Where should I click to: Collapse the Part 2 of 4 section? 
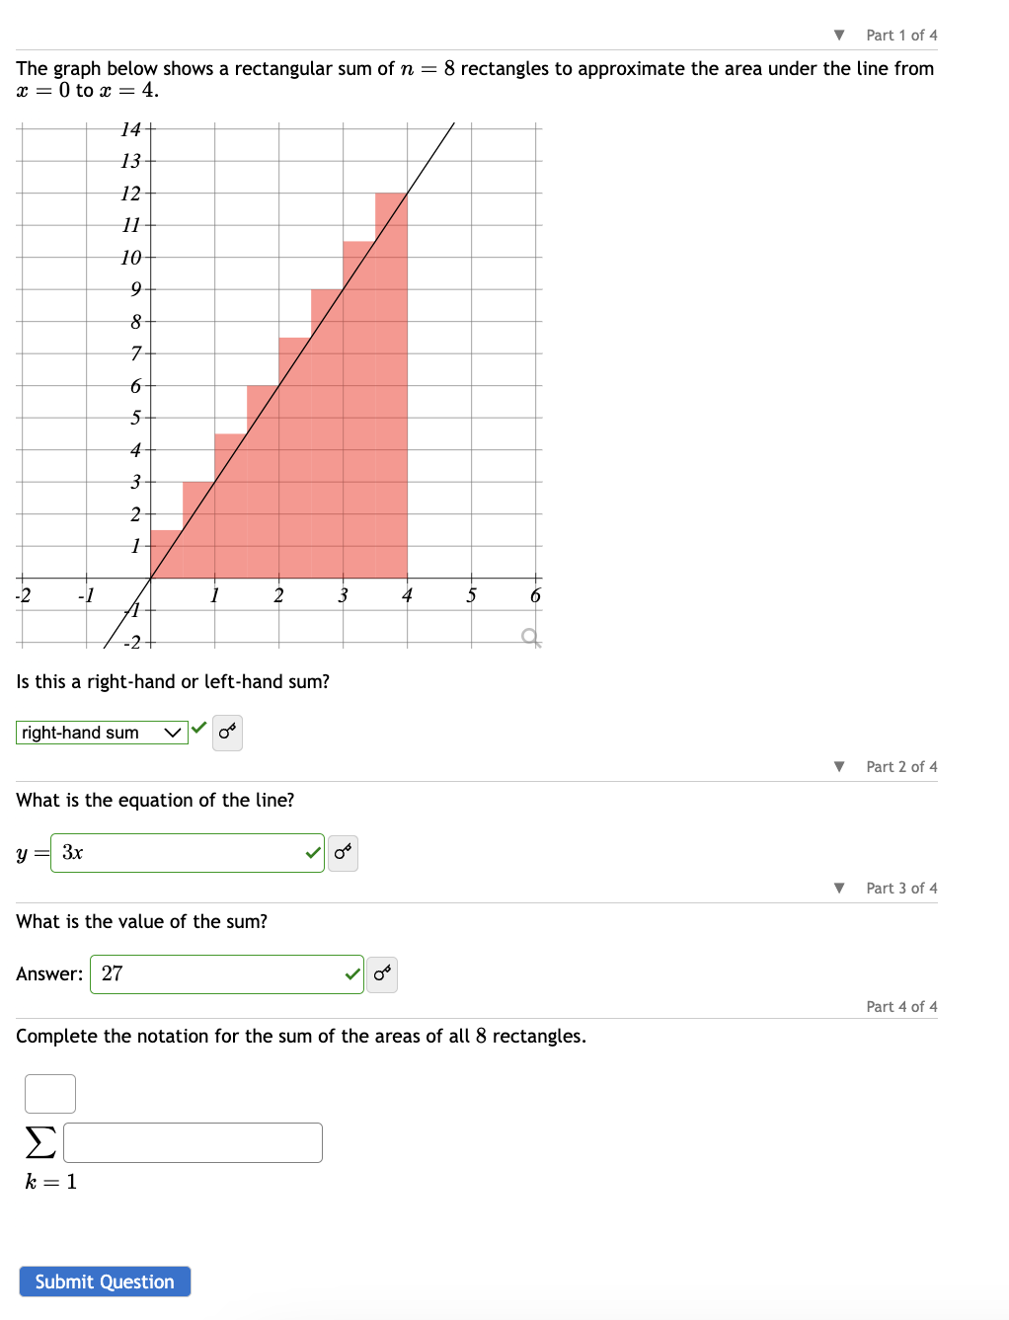tap(838, 766)
